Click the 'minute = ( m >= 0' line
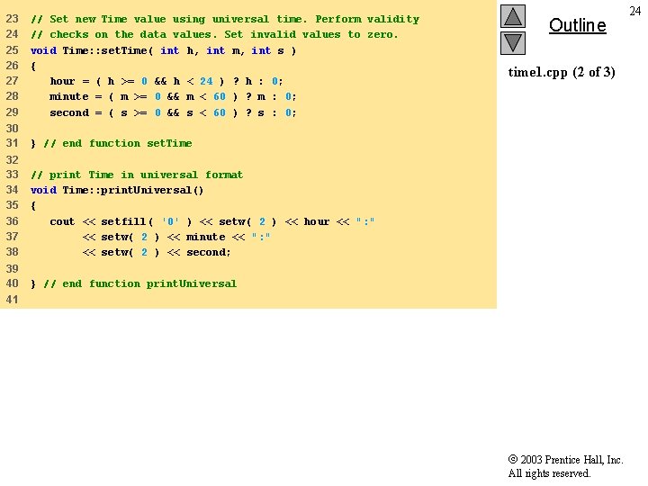Screen dimensions: 648x486 173,96
